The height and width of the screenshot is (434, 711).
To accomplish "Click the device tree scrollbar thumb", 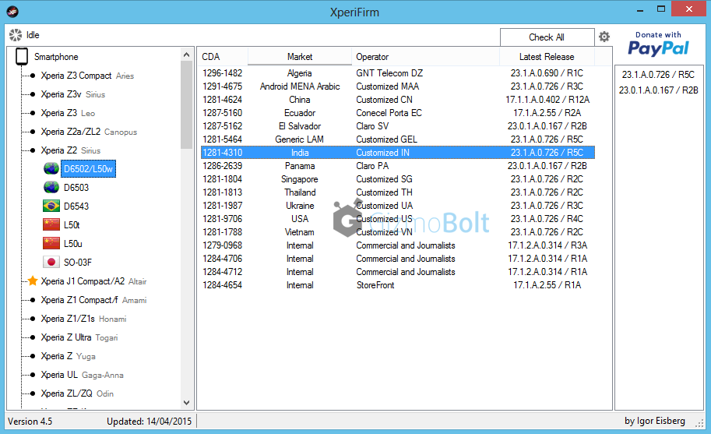I will coord(186,104).
